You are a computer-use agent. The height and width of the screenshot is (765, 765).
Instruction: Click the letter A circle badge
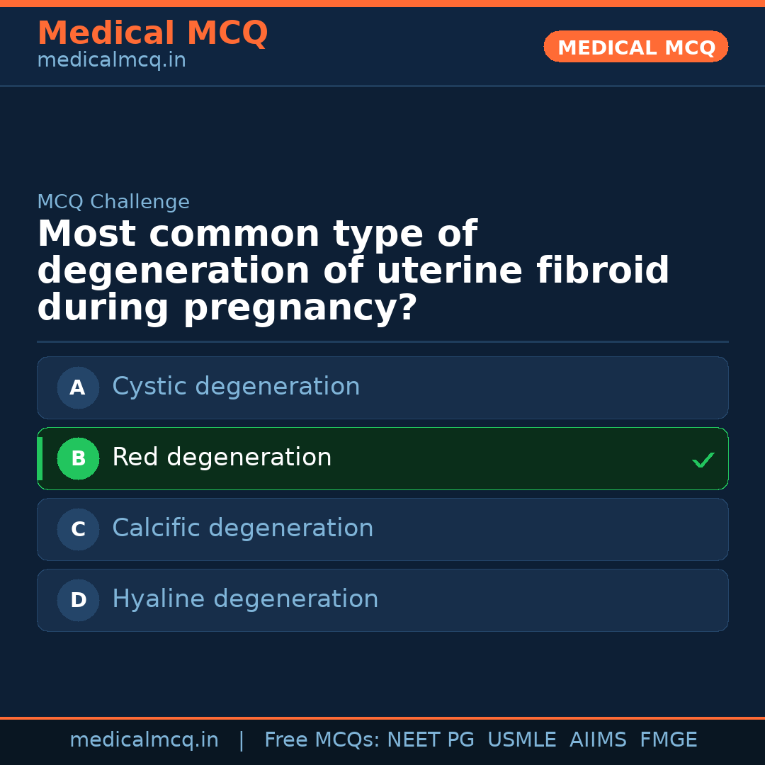click(78, 387)
